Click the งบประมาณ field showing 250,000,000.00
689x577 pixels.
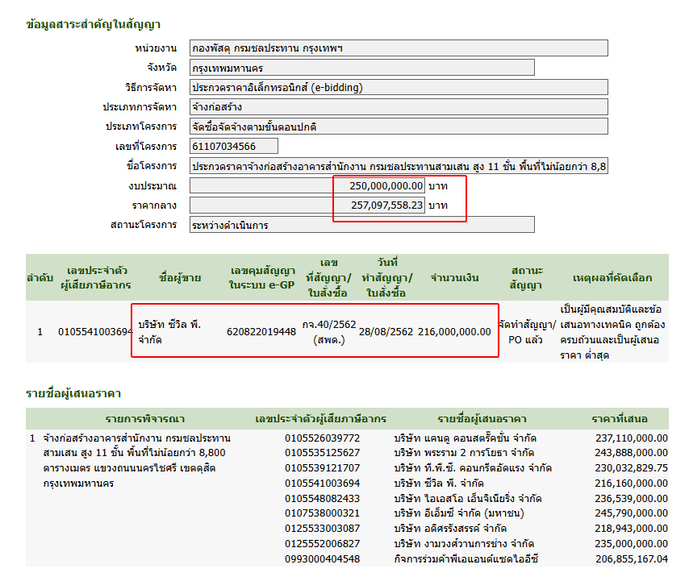tap(307, 185)
